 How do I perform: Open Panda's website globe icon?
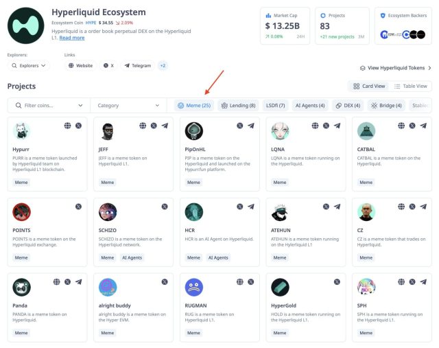[x=56, y=281]
